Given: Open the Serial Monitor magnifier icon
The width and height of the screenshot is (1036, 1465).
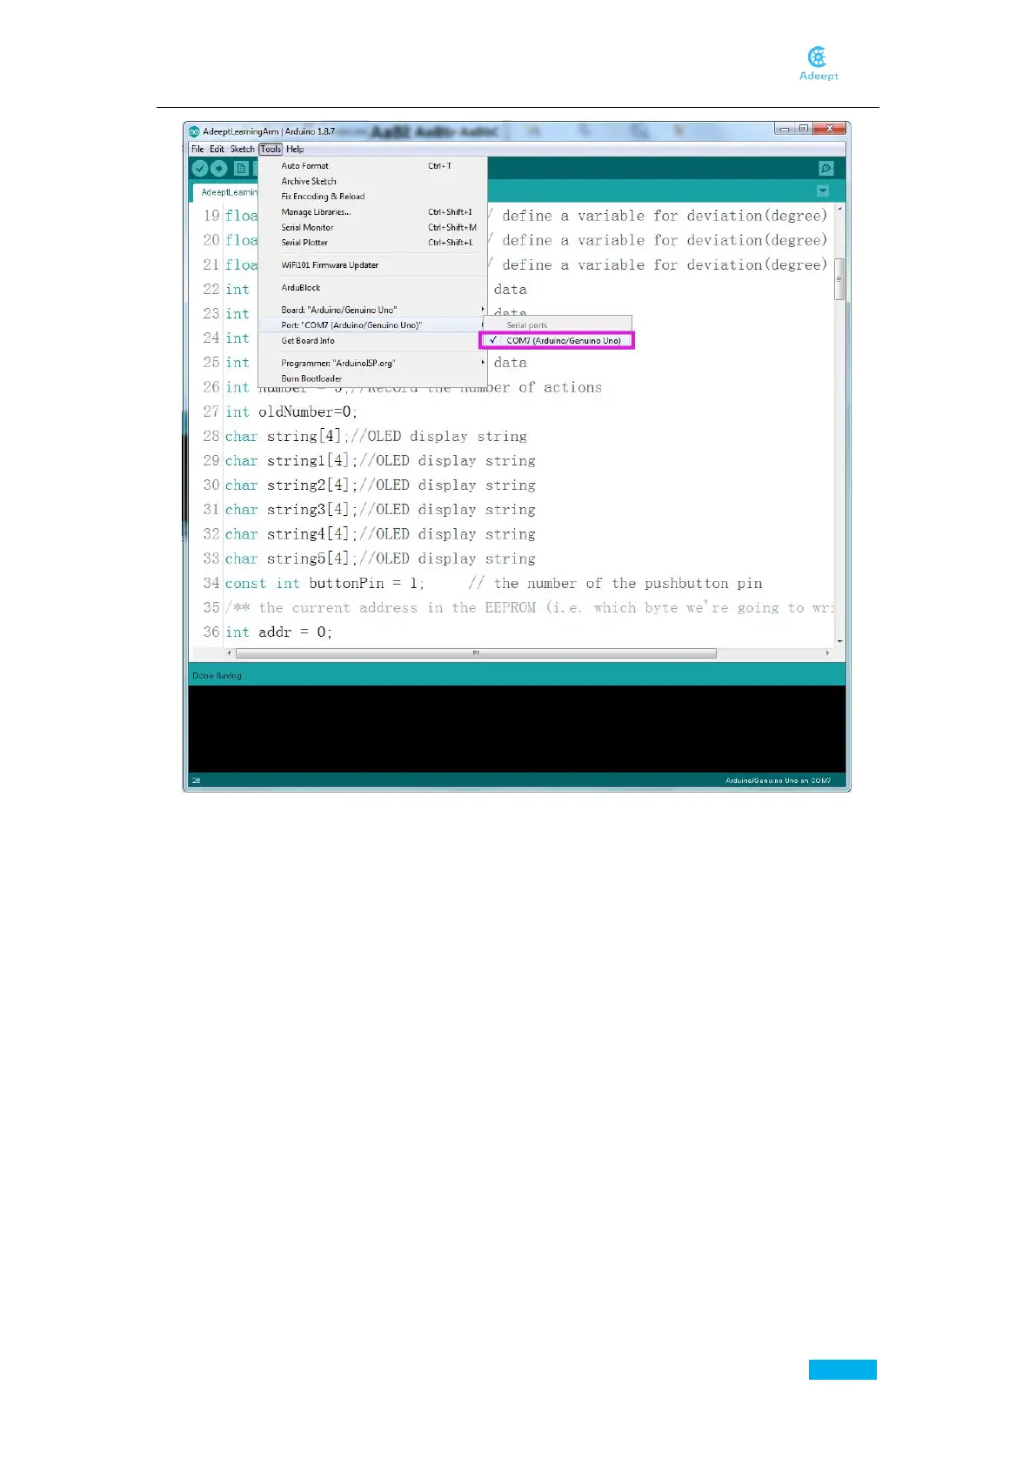Looking at the screenshot, I should 826,169.
